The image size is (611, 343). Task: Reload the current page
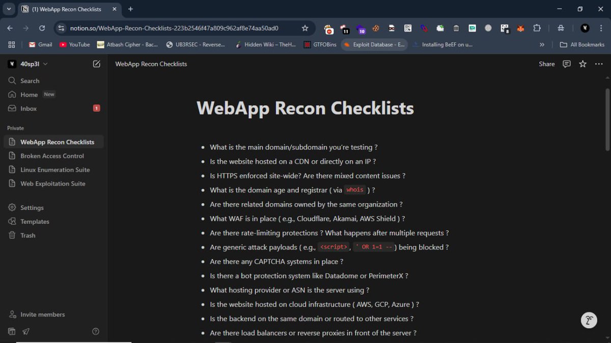[42, 29]
